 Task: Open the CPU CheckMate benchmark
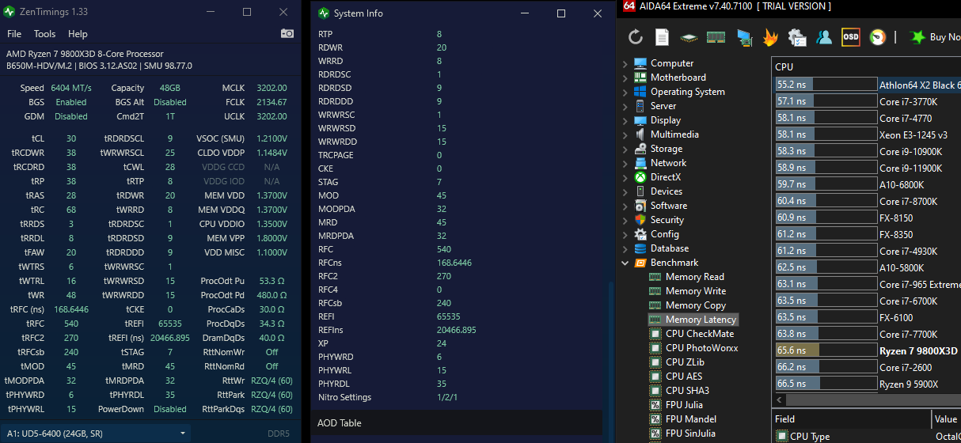click(700, 334)
